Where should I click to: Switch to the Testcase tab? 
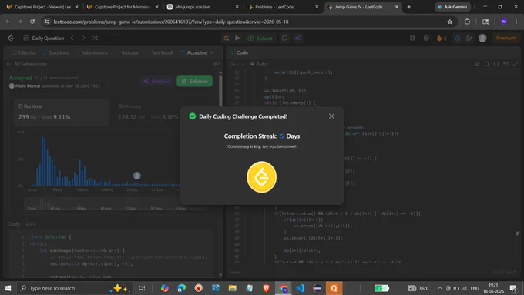point(126,53)
